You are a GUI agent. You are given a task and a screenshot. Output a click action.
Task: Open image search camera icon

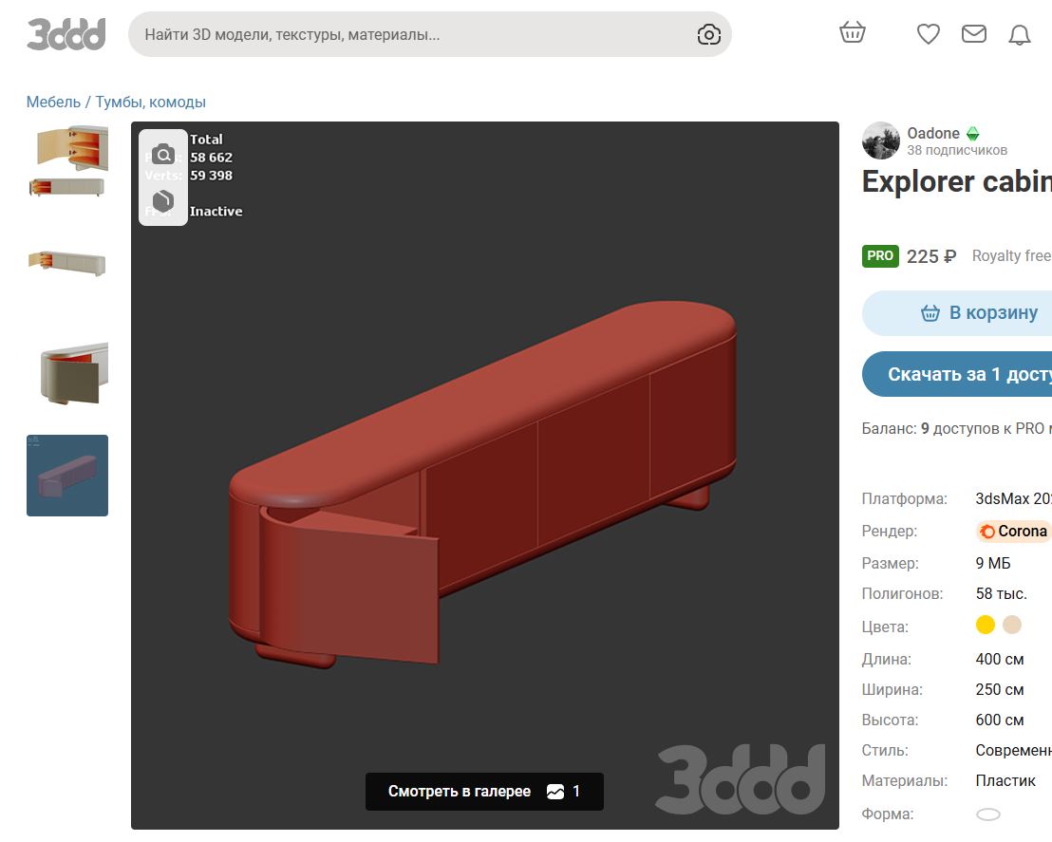click(708, 34)
